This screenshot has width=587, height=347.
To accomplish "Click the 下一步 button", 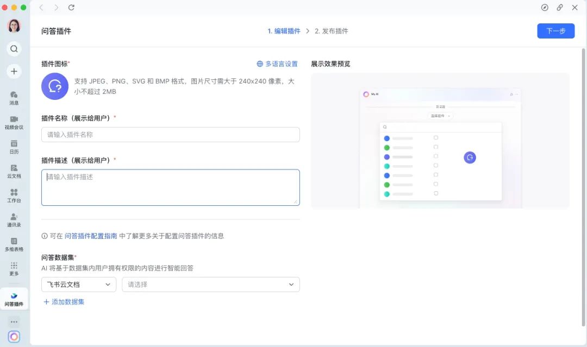I will pyautogui.click(x=555, y=31).
